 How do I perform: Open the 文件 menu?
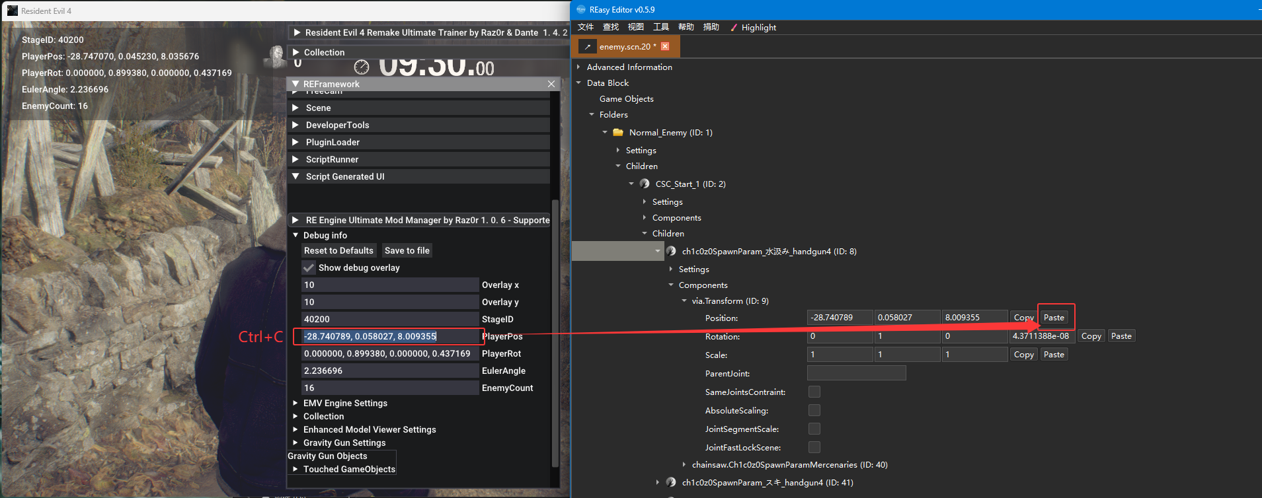click(x=586, y=27)
